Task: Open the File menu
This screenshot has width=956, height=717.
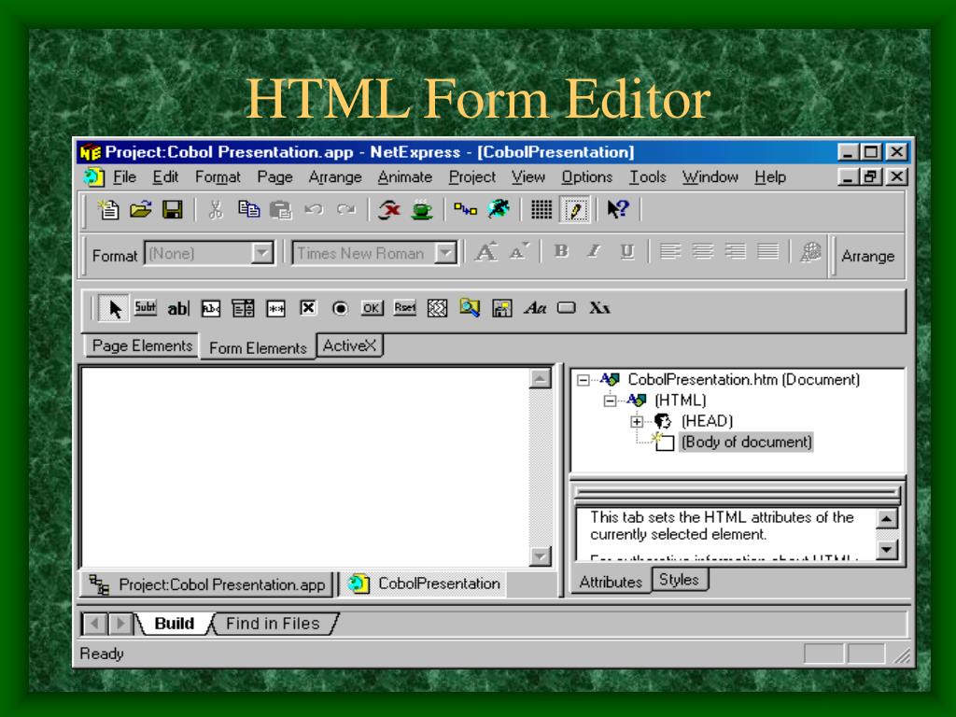Action: (124, 176)
